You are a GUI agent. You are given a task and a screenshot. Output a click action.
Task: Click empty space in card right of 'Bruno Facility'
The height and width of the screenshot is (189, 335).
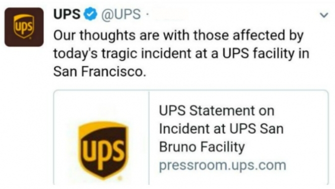286,147
